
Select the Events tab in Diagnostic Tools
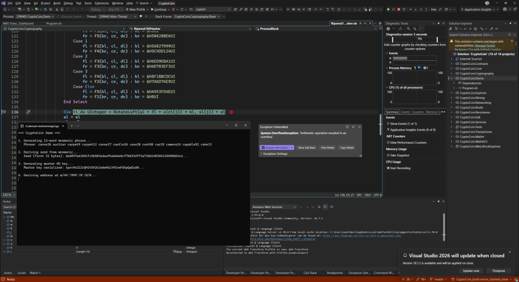405,112
